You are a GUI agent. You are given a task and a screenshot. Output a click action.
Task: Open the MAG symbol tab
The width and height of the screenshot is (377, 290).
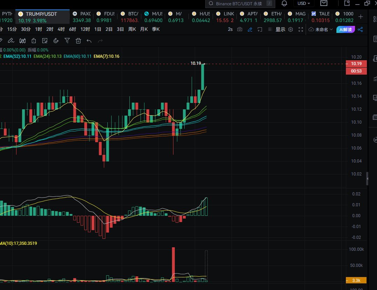tap(297, 17)
